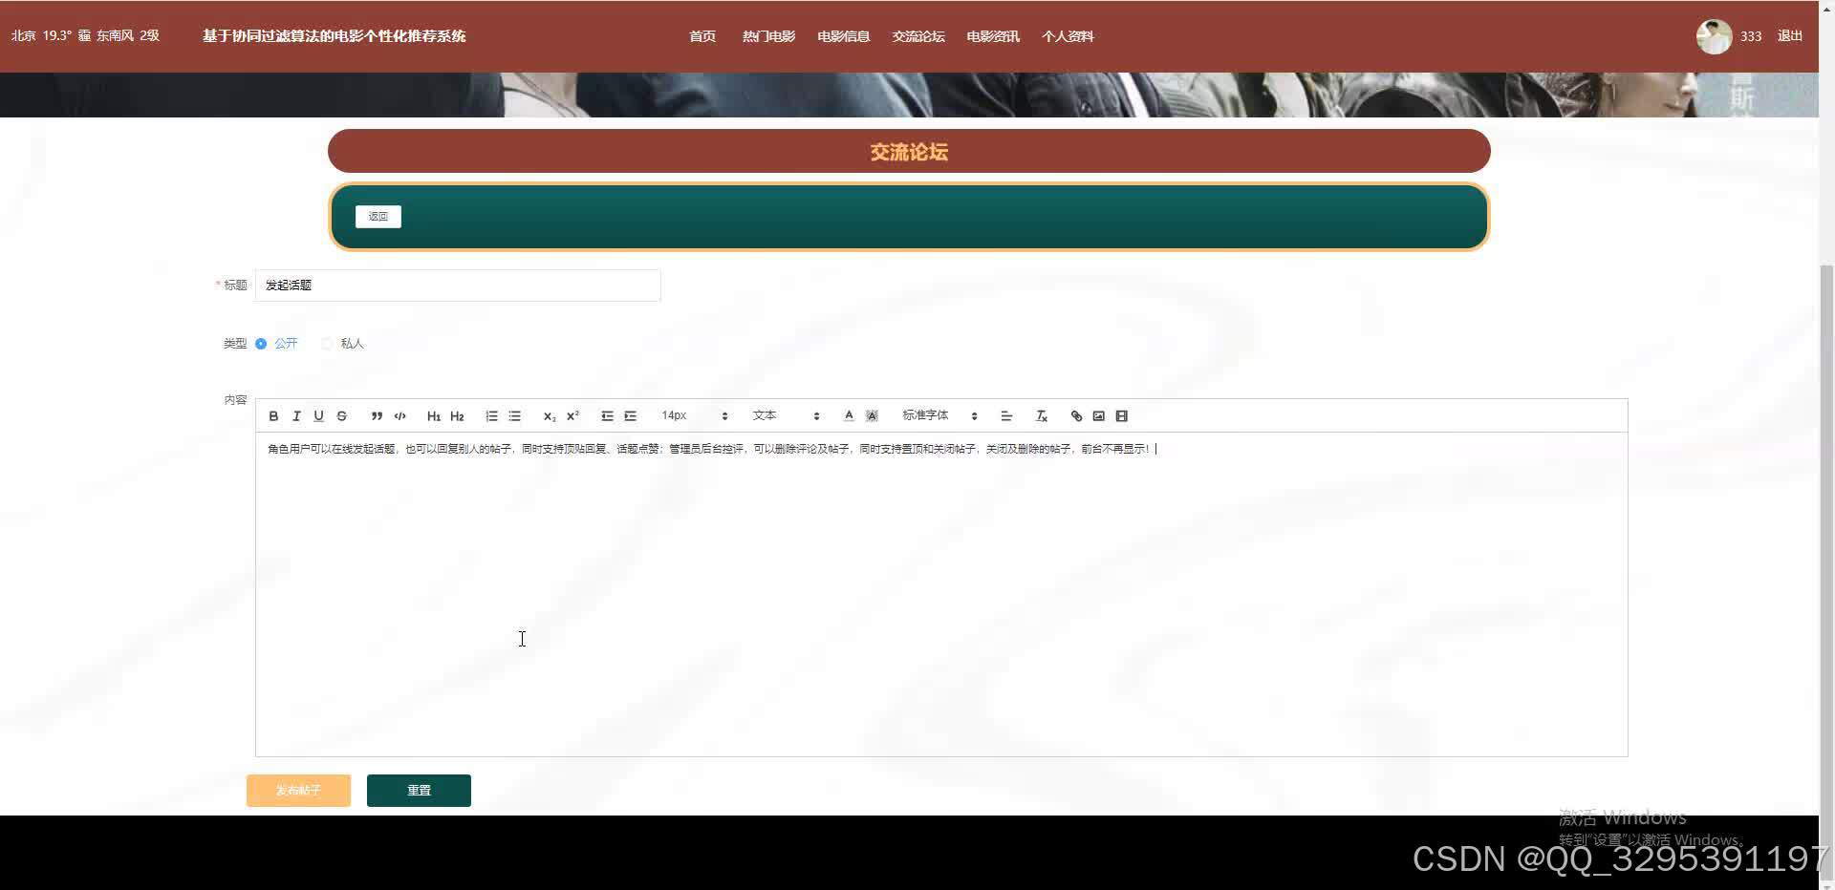Open 个人资料 in the navigation bar
This screenshot has height=890, width=1835.
tap(1068, 36)
